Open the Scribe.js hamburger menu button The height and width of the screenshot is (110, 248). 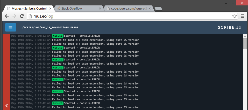[x=10, y=27]
